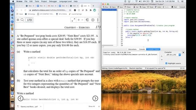Open the BYU Online bookmark
The height and width of the screenshot is (110, 196).
pos(61,14)
